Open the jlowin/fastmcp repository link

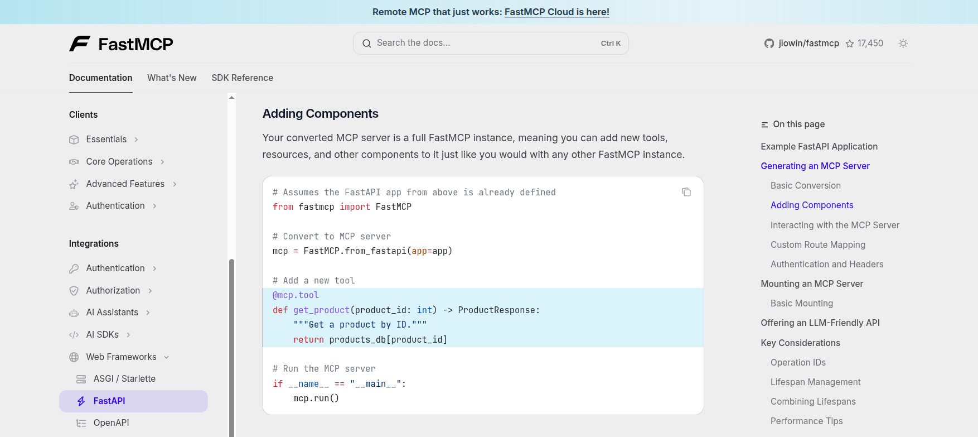coord(808,44)
